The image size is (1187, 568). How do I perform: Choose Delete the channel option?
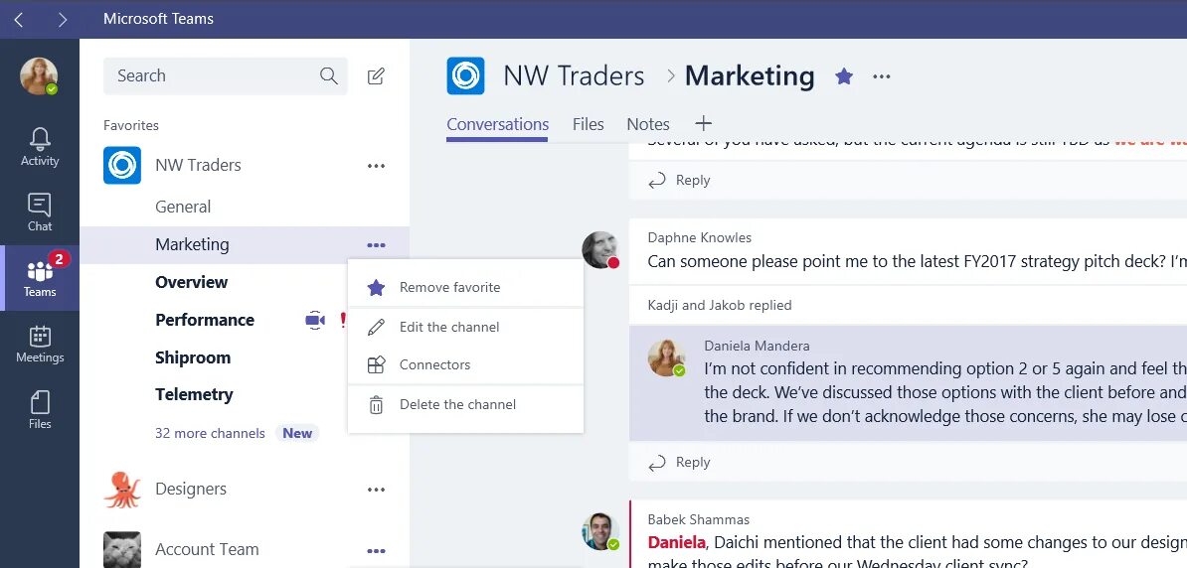click(x=465, y=404)
